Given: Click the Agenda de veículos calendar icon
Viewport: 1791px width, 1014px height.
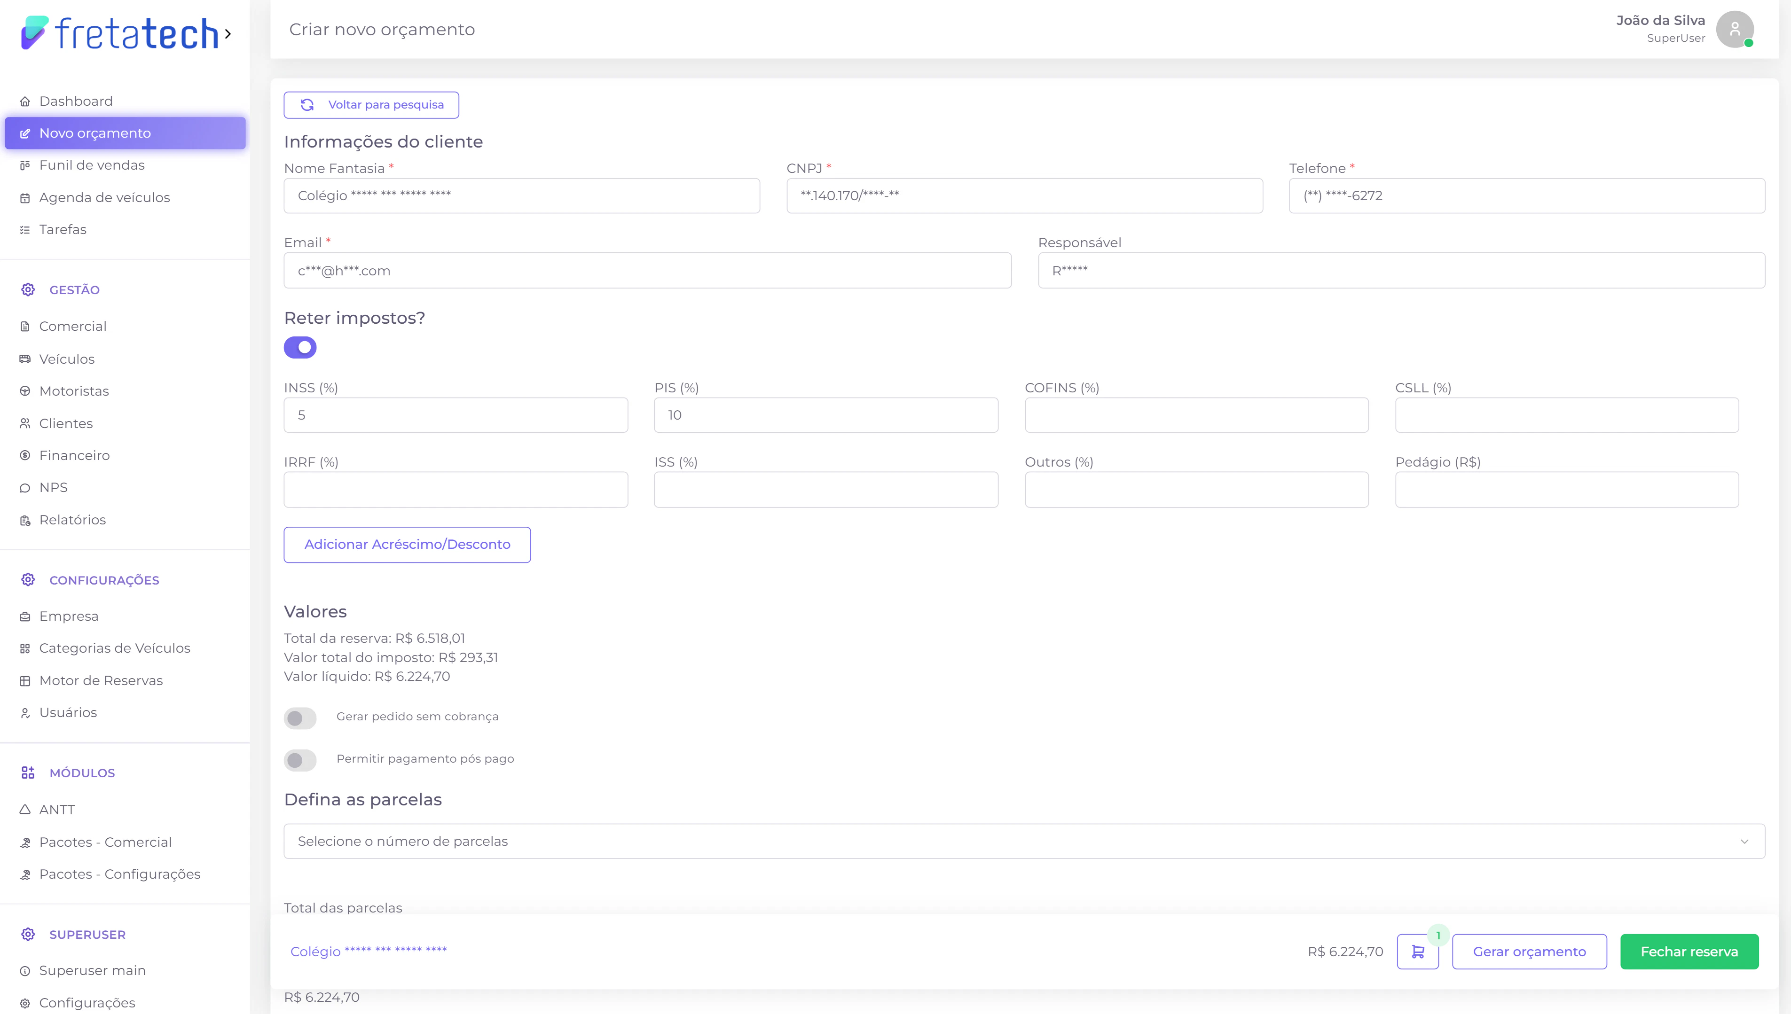Looking at the screenshot, I should [x=25, y=198].
